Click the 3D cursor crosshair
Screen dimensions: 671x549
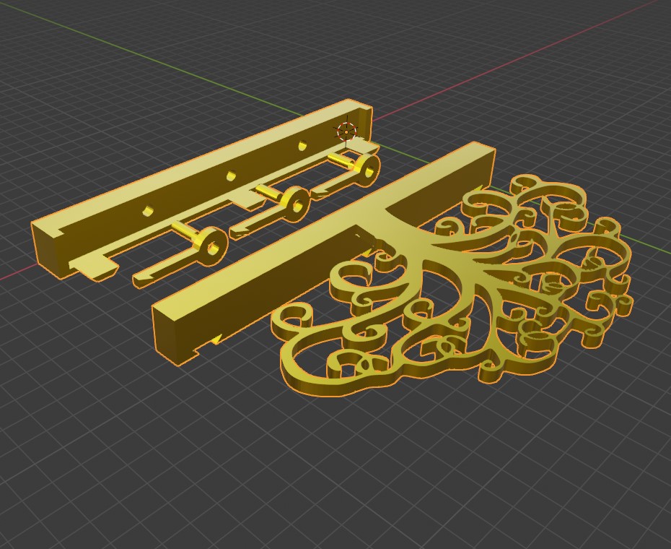[346, 131]
